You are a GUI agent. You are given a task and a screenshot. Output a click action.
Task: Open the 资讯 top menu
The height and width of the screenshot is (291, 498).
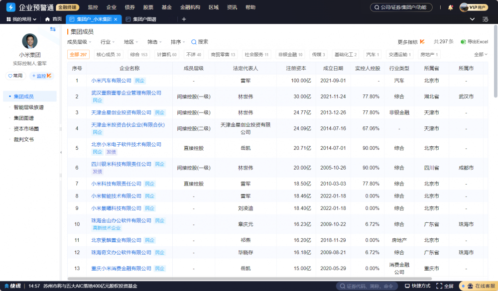(232, 7)
